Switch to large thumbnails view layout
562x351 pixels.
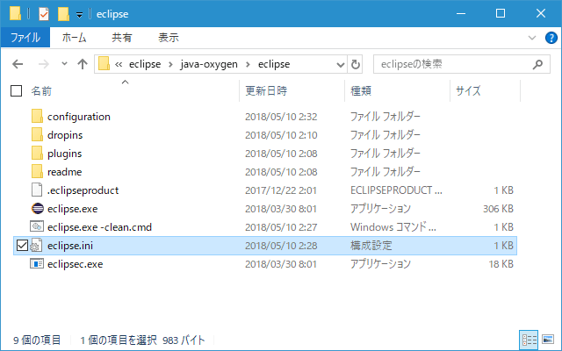pyautogui.click(x=548, y=340)
